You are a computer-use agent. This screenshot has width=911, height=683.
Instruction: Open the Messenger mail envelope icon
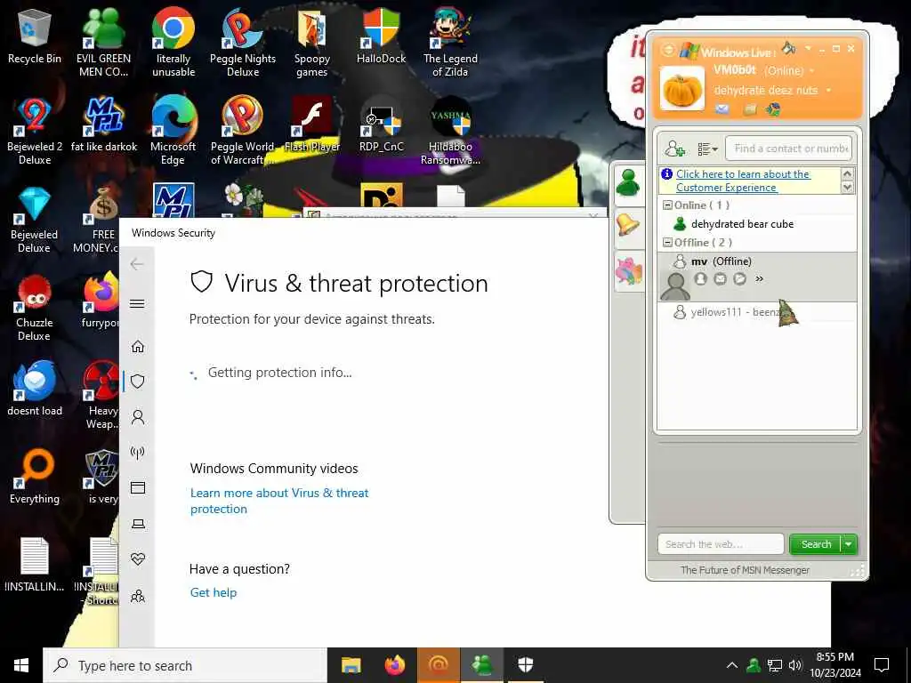(722, 108)
